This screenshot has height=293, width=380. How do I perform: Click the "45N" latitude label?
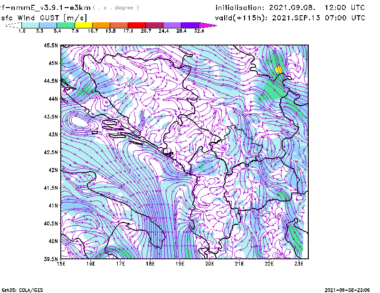point(53,63)
